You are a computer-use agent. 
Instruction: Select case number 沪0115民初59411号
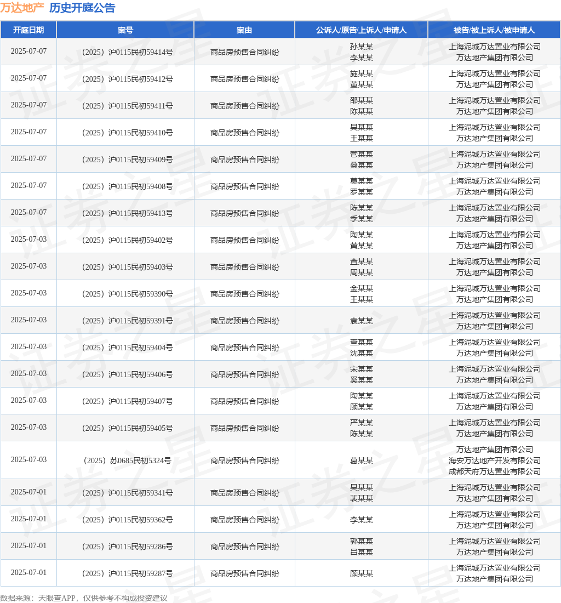pos(127,106)
